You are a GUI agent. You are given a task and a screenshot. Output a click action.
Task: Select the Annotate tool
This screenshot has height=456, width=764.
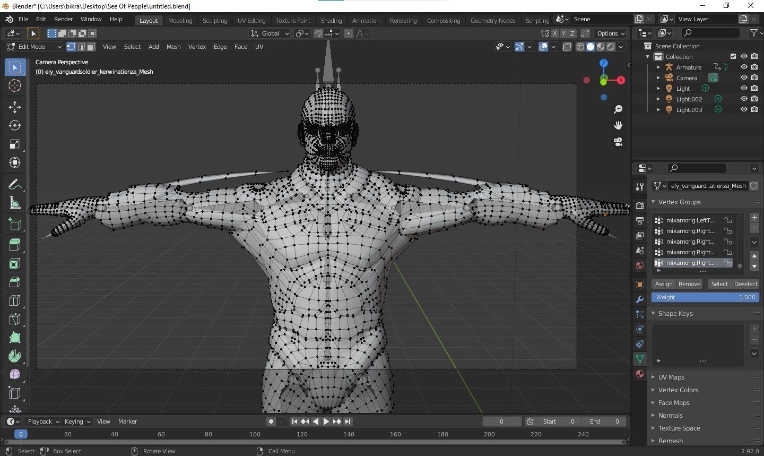tap(15, 184)
